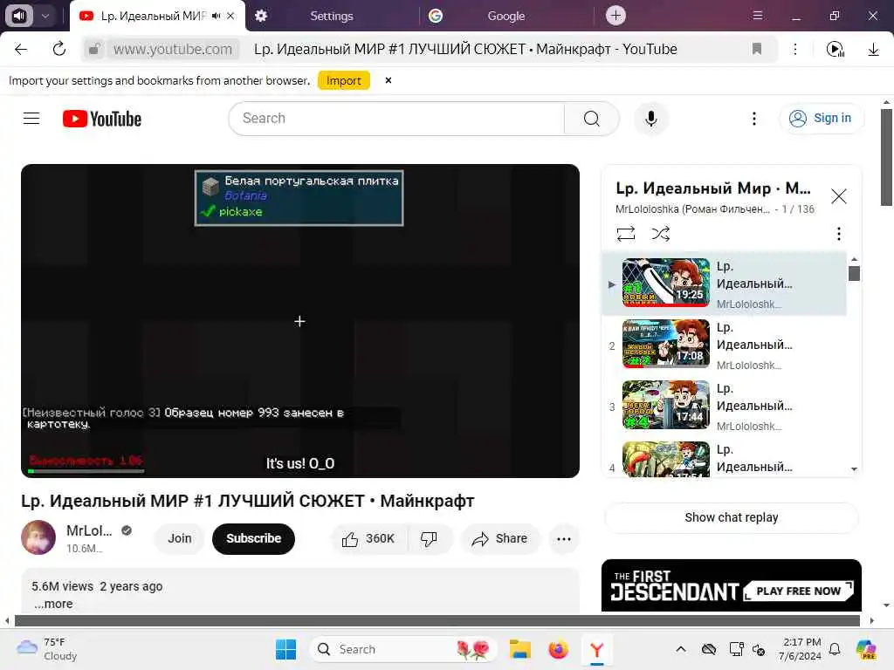This screenshot has width=894, height=670.
Task: Open the YouTube settings three-dot menu
Action: coord(753,119)
